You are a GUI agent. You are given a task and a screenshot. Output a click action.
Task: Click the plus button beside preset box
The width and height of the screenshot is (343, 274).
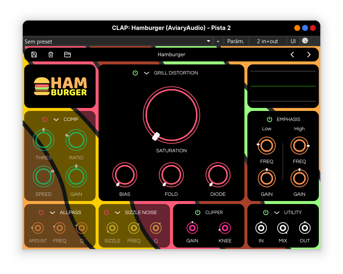[x=218, y=41]
